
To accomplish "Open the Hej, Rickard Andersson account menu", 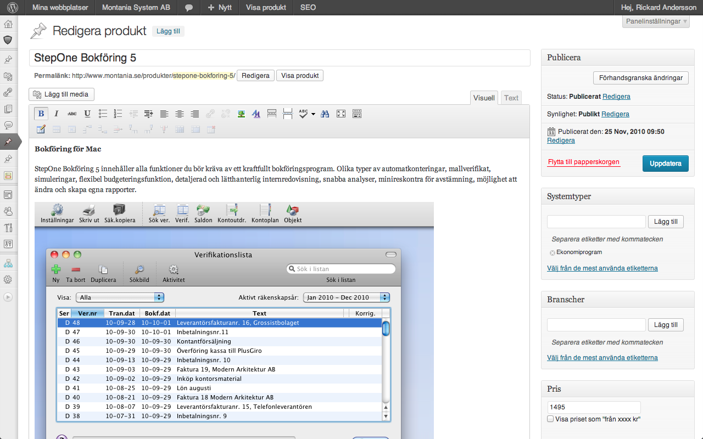I will click(659, 8).
